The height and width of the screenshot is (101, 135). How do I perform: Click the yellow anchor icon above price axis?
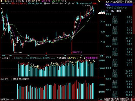[99, 1]
